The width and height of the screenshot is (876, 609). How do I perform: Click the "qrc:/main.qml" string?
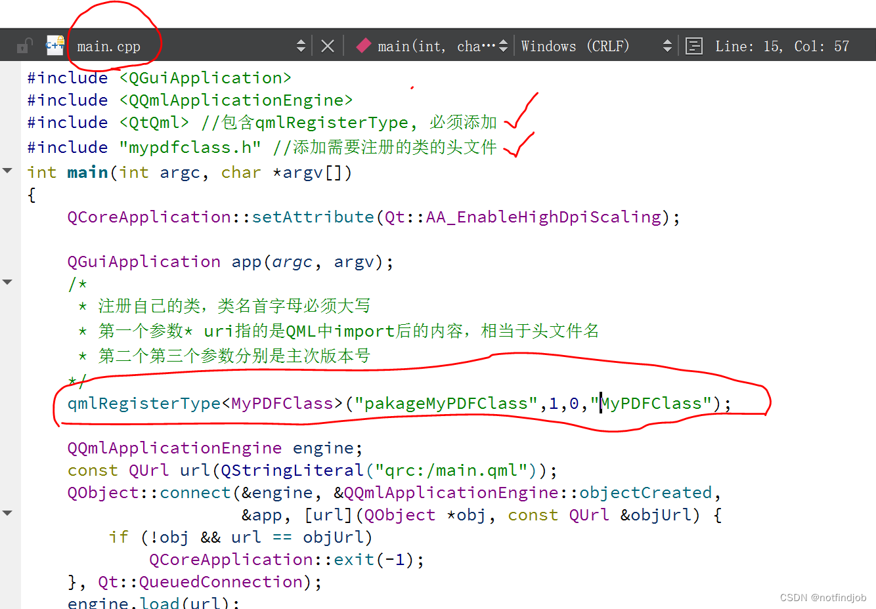[x=451, y=470]
